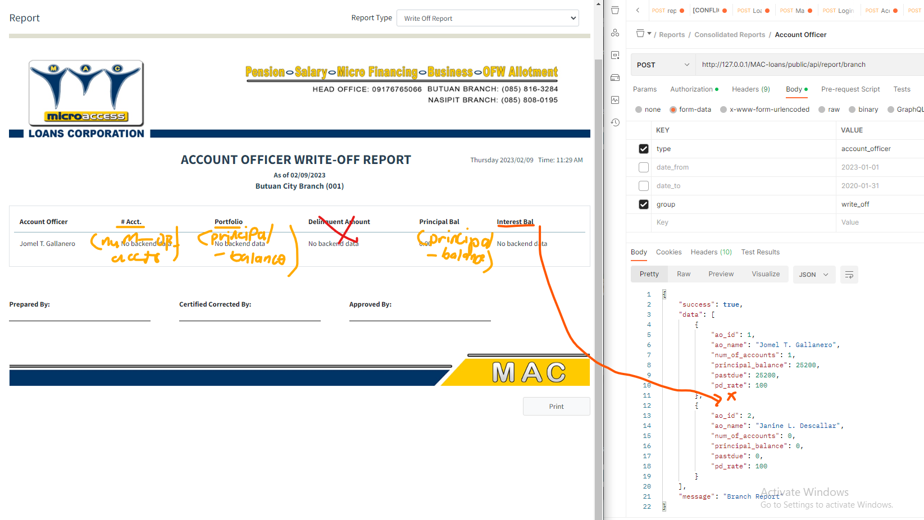Open the Collections panel in Postman sidebar

point(615,10)
